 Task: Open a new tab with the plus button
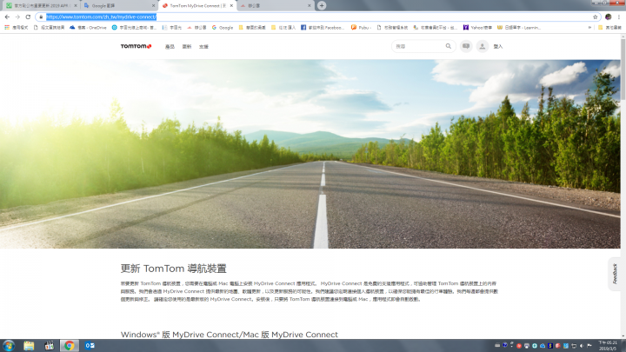322,5
